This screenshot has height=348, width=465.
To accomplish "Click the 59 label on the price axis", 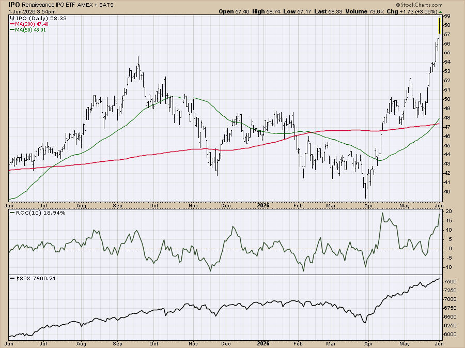I will click(447, 16).
